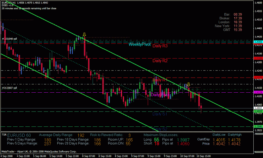Select the white 1.4042 current price tag
This screenshot has height=158, width=263.
point(258,108)
